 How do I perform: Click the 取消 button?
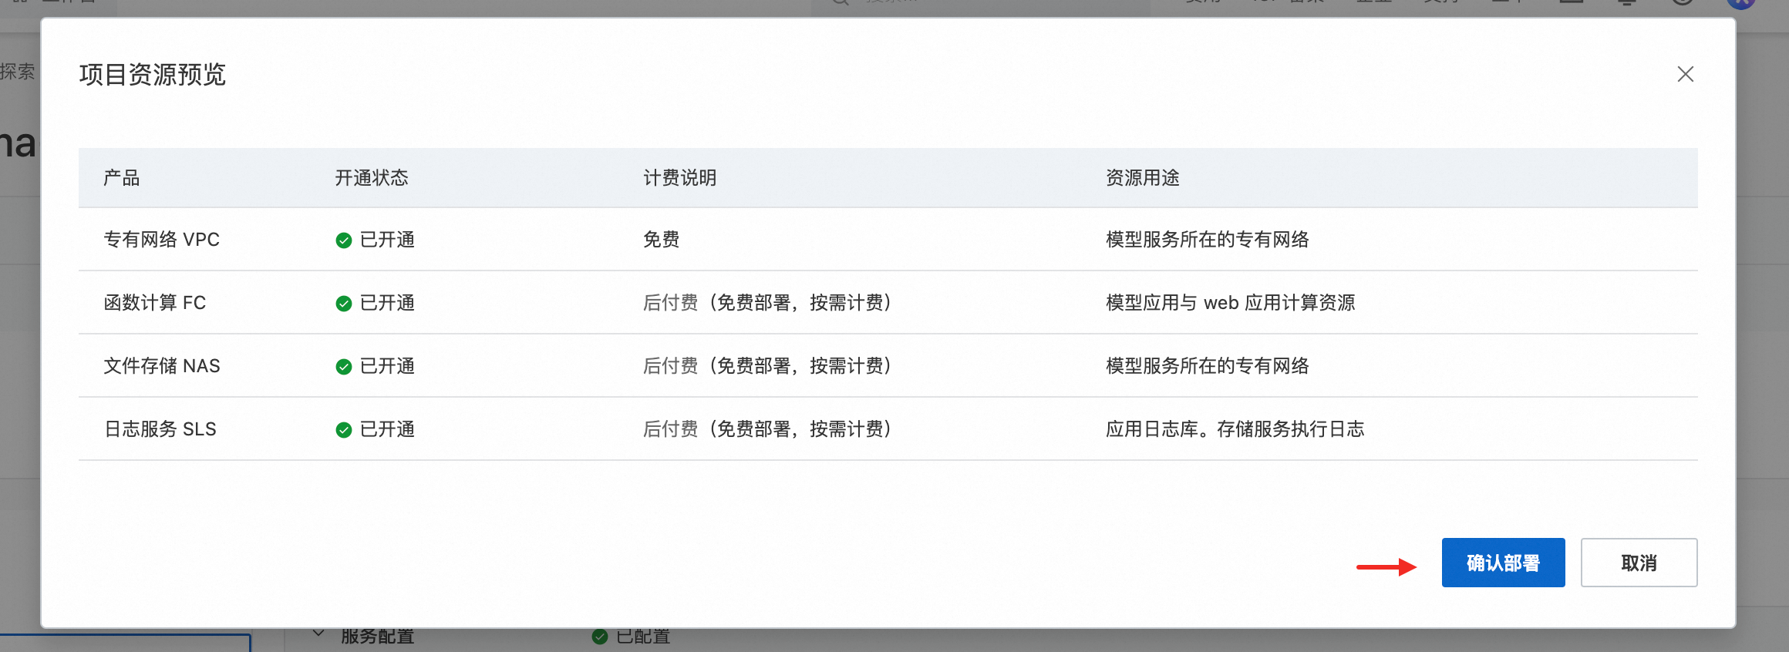(1639, 563)
